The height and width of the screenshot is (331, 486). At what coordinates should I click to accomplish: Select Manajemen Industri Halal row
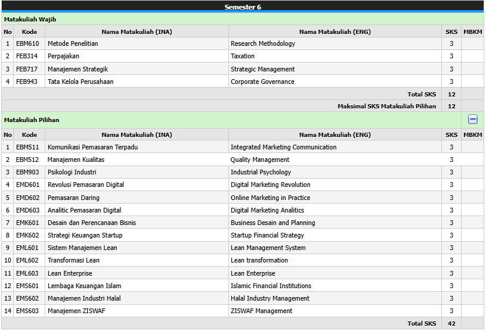click(x=84, y=298)
